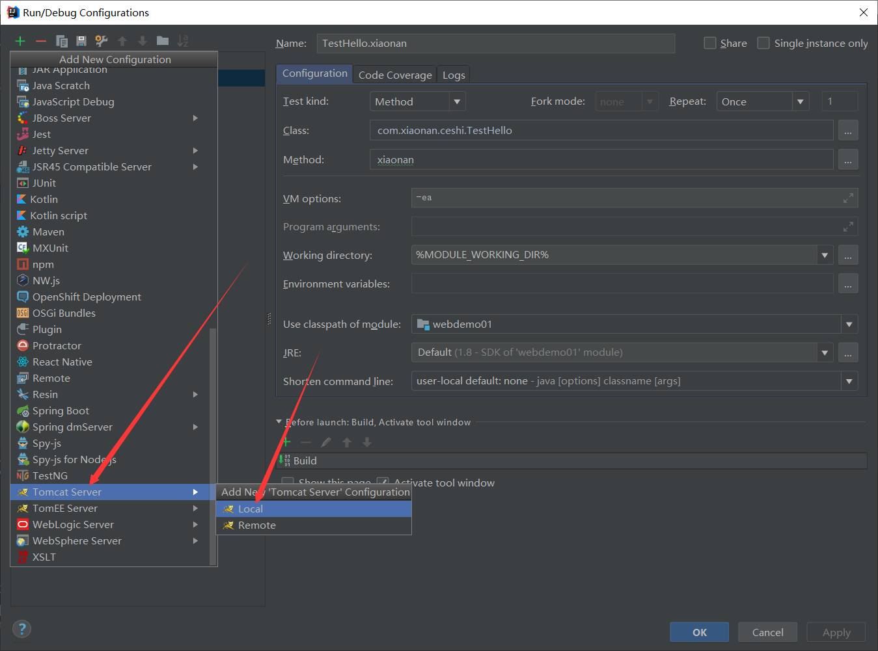Click the pencil edit icon in Before launch
Image resolution: width=878 pixels, height=651 pixels.
click(x=326, y=442)
